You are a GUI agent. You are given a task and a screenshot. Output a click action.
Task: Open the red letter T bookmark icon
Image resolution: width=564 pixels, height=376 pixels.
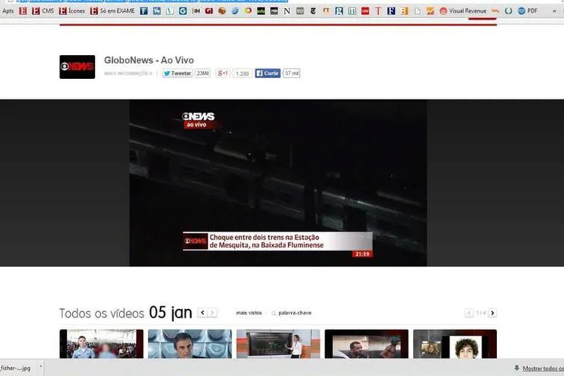tap(378, 11)
